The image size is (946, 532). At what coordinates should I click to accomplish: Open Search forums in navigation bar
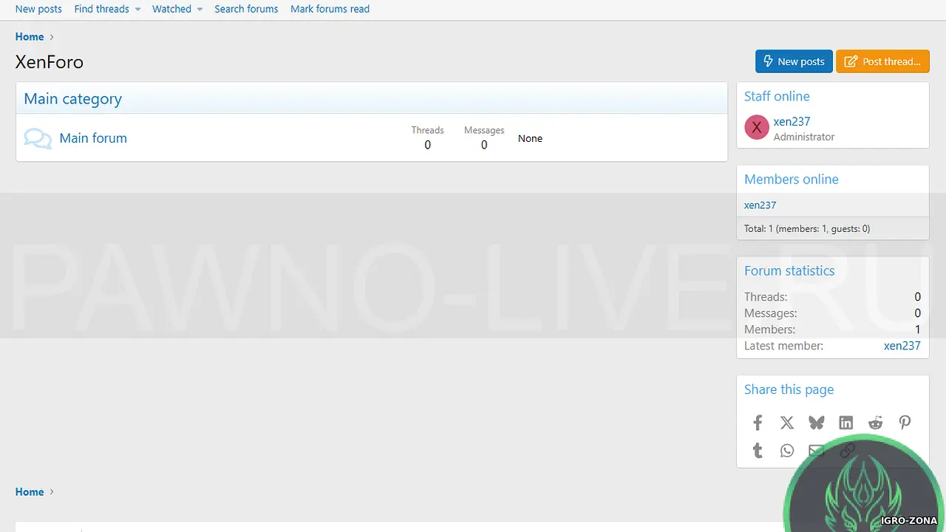(x=246, y=9)
